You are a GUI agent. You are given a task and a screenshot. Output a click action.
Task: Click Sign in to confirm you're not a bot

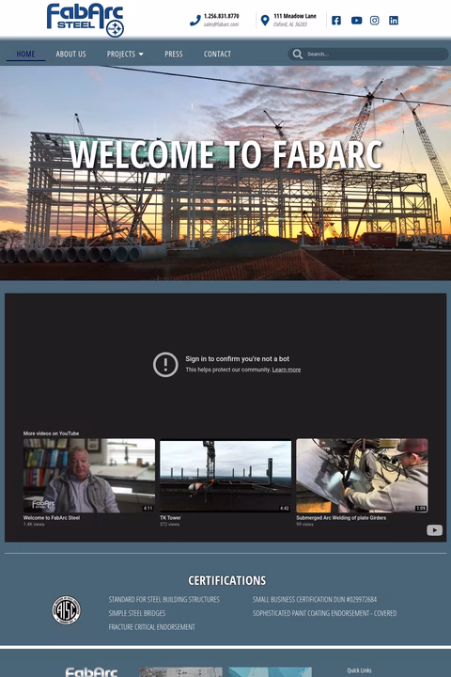tap(238, 359)
